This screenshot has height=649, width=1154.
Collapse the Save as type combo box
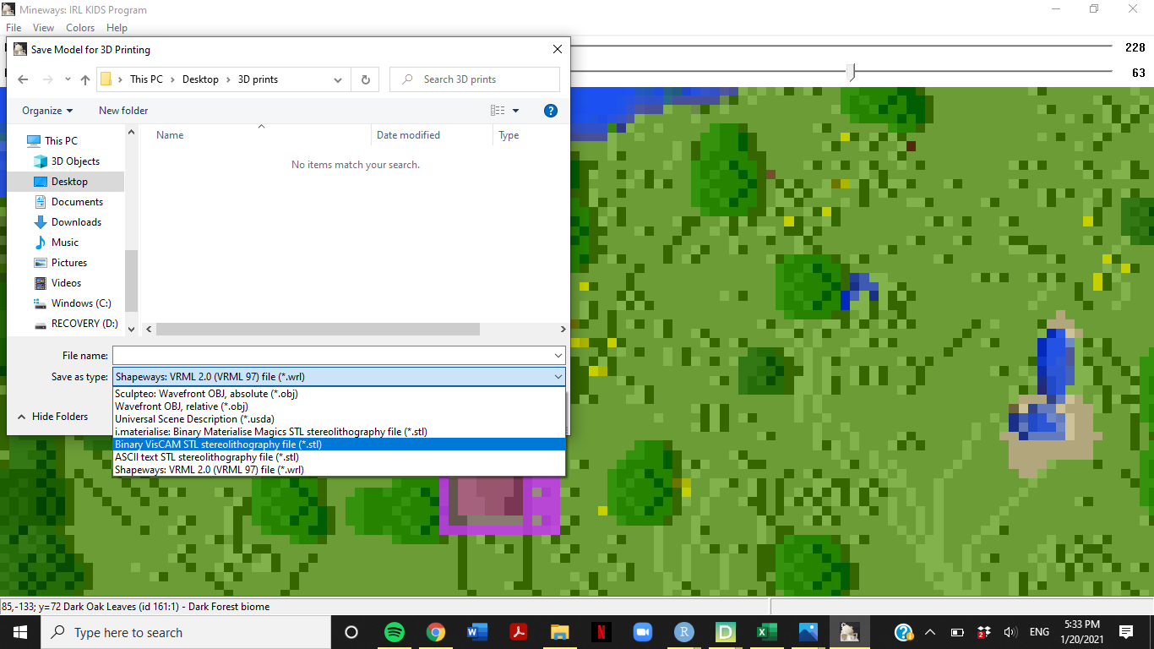pyautogui.click(x=558, y=377)
